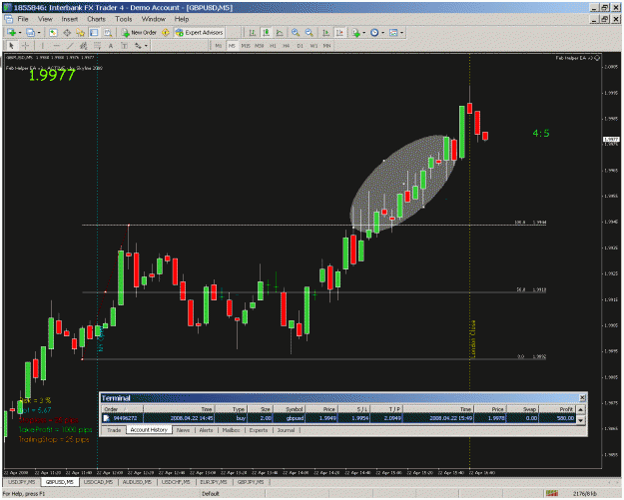The image size is (624, 500).
Task: Select the crosshair tool
Action: [25, 46]
